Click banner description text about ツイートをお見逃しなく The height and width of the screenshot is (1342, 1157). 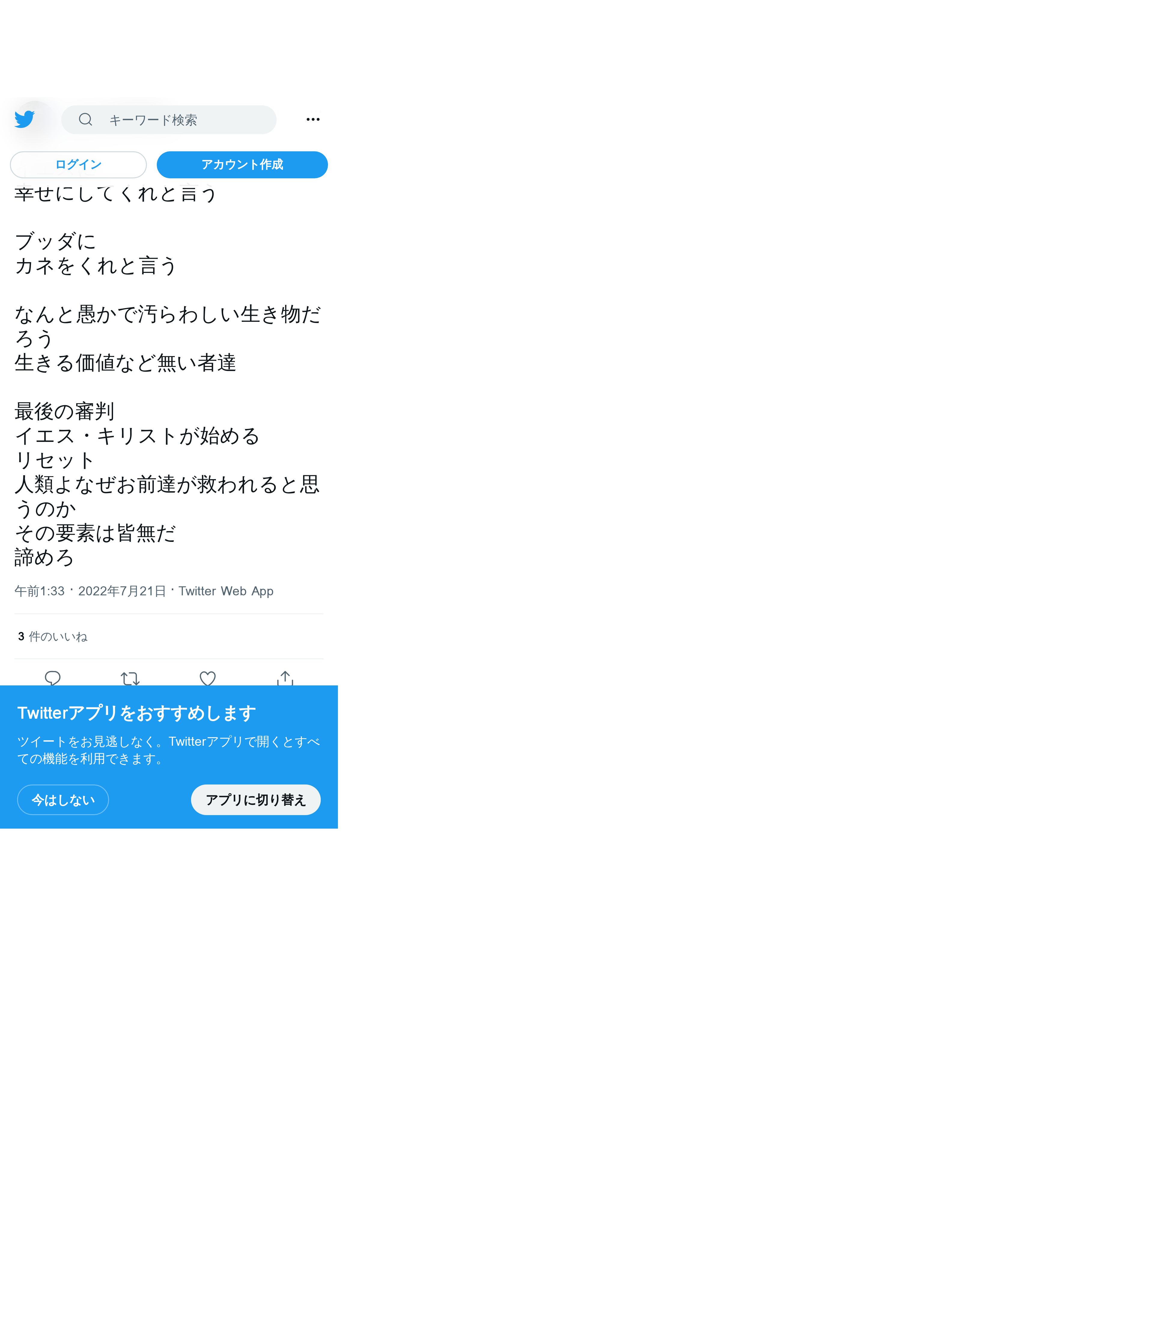[x=168, y=750]
